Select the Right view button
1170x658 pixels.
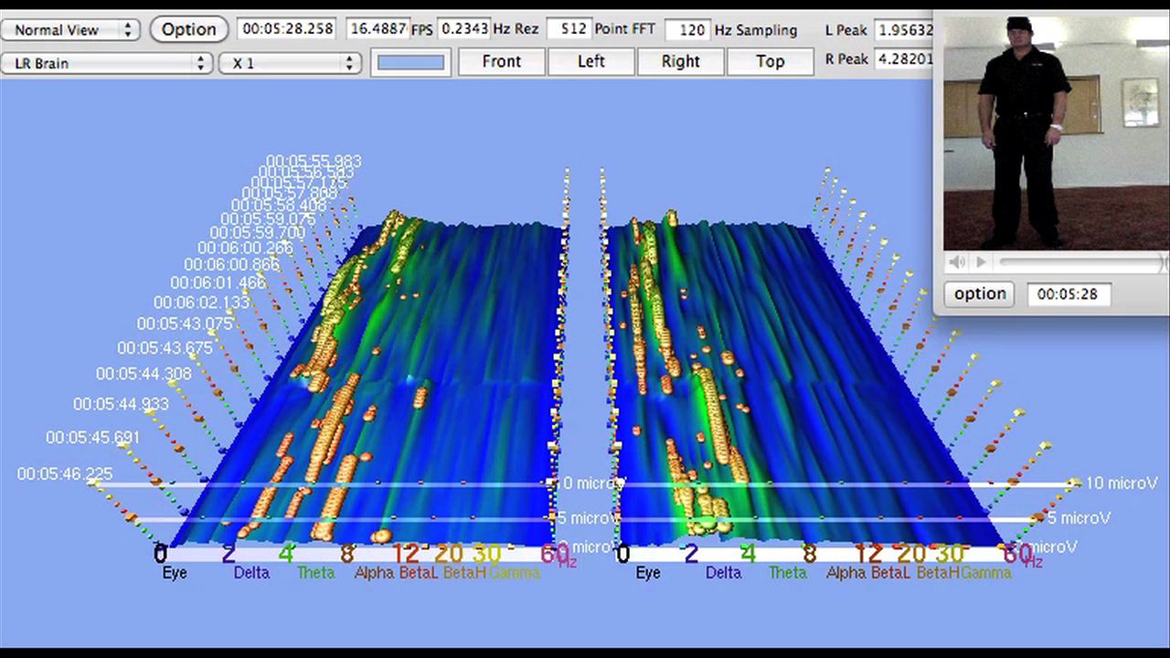pos(680,61)
